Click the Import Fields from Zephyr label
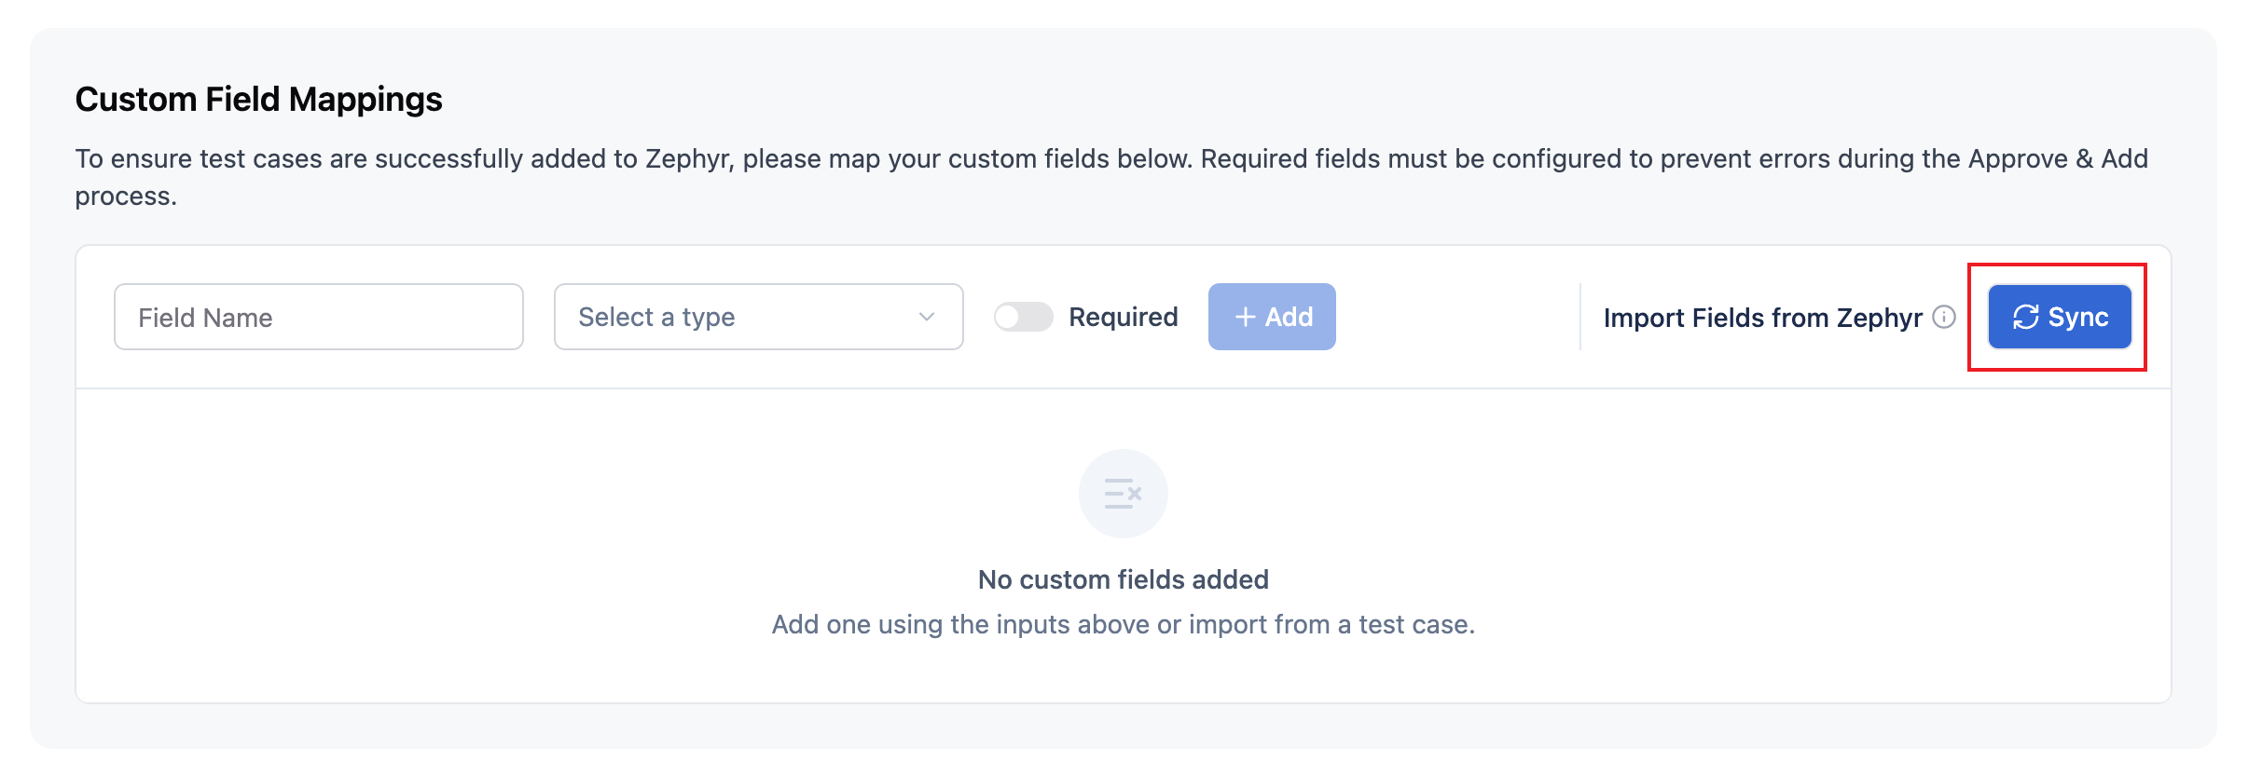 pos(1762,318)
